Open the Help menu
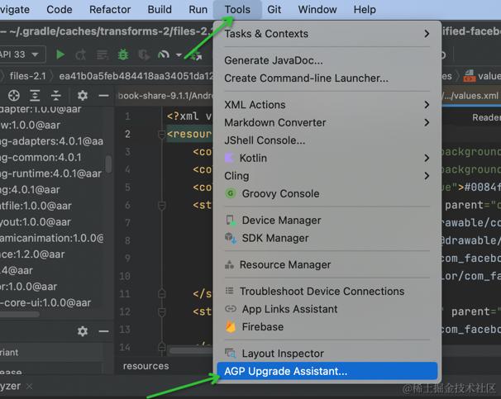 [x=365, y=10]
